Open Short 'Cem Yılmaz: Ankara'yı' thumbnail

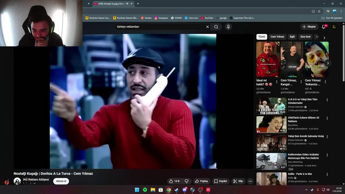pyautogui.click(x=317, y=59)
